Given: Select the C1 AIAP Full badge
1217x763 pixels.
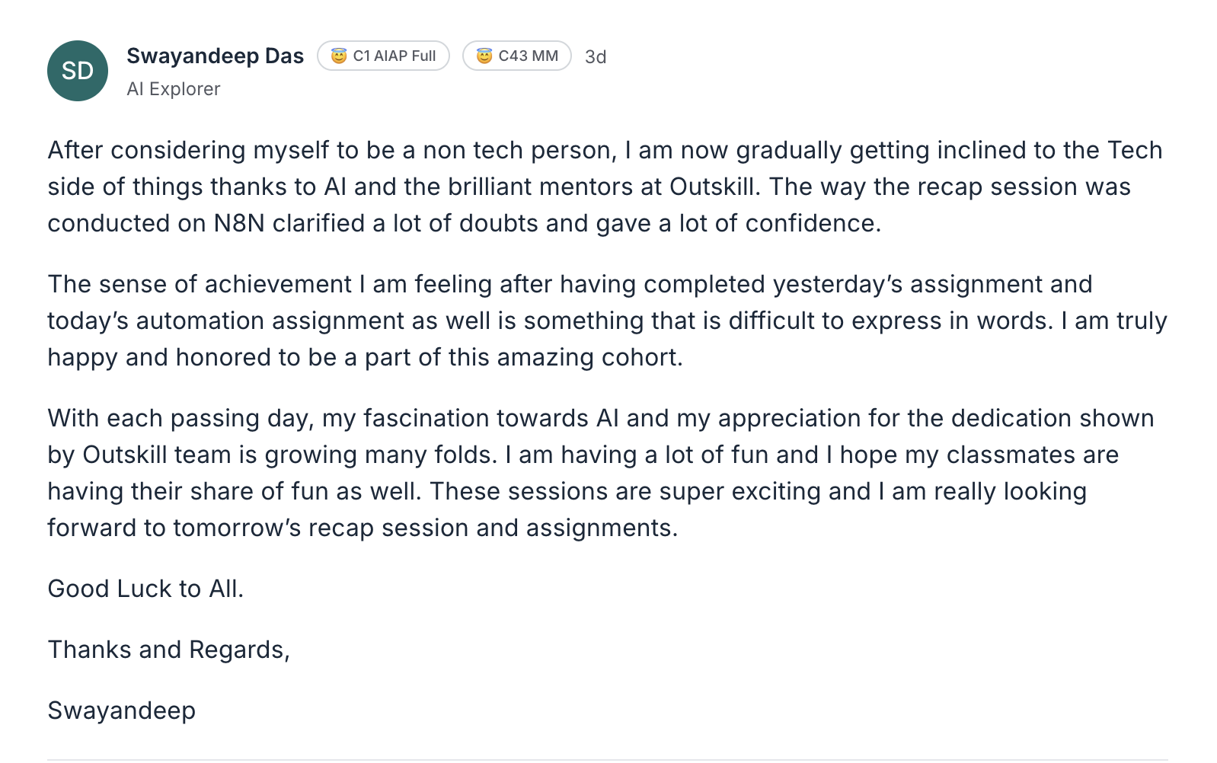Looking at the screenshot, I should coord(383,56).
